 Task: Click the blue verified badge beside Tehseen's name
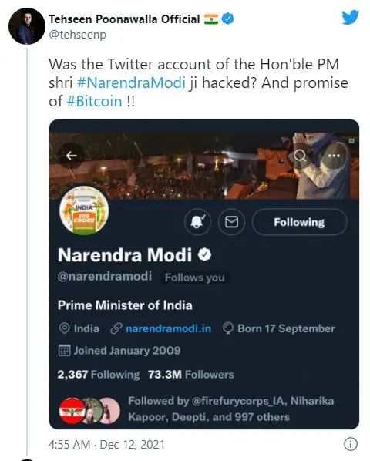(227, 19)
